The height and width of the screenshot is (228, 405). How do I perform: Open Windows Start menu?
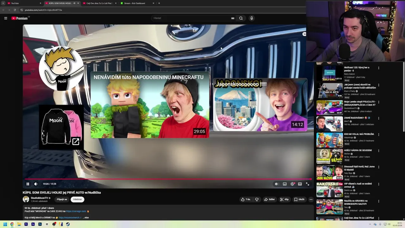point(5,224)
